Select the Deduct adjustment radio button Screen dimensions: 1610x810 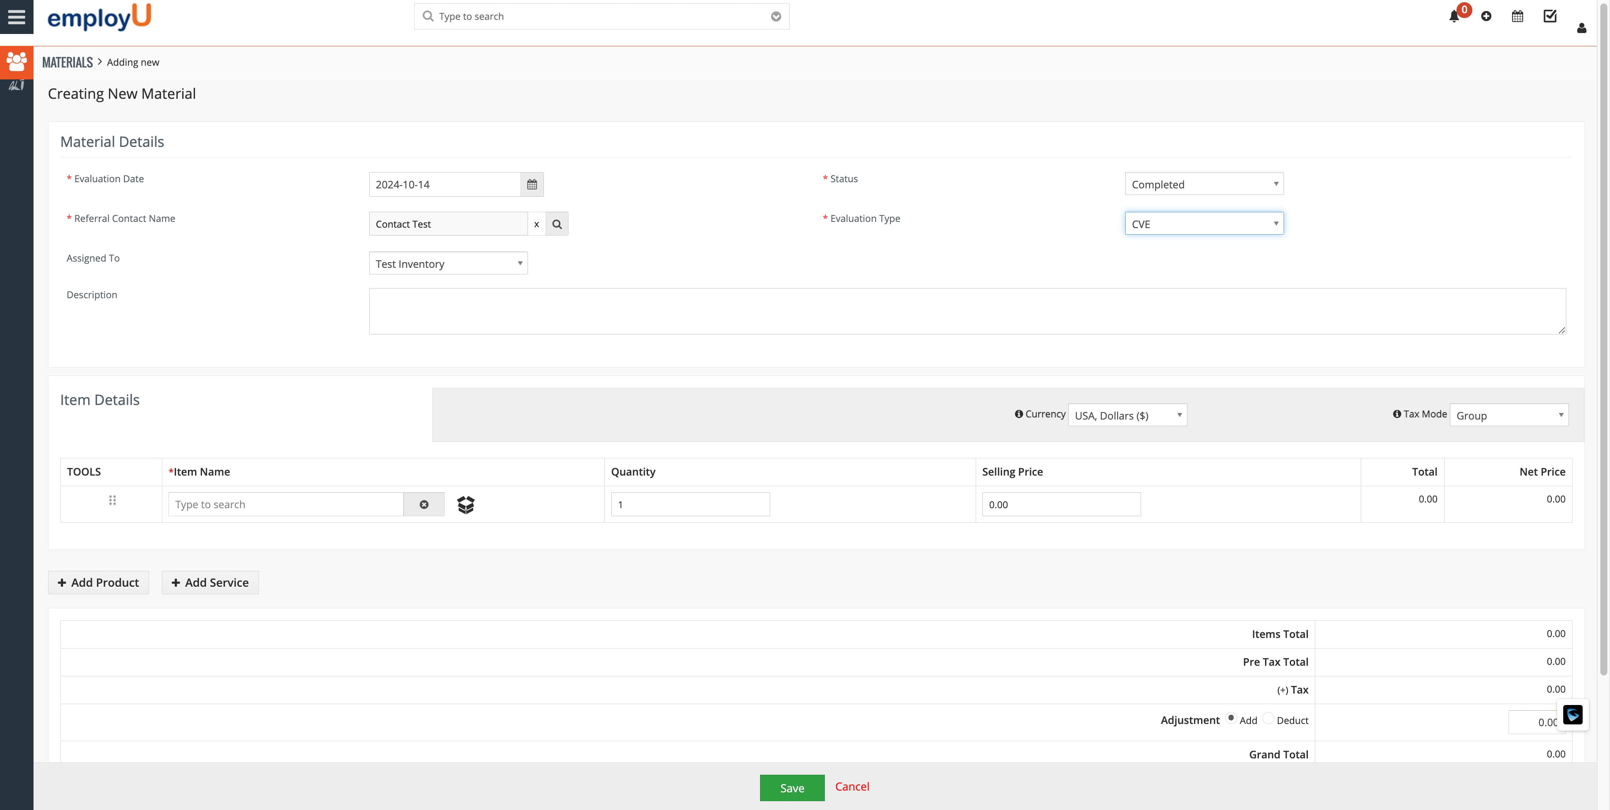tap(1268, 718)
